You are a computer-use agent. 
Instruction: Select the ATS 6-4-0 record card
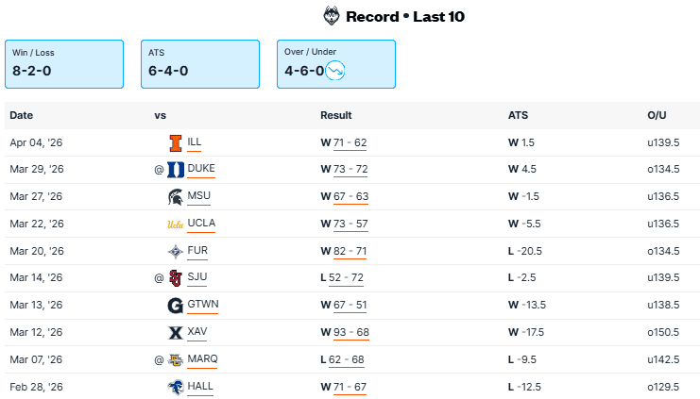pyautogui.click(x=199, y=63)
